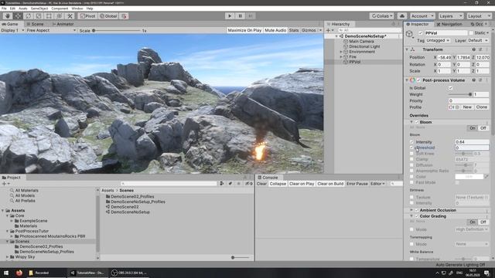Screen dimensions: 495x278
Task: Click the Clear console button
Action: tap(261, 184)
